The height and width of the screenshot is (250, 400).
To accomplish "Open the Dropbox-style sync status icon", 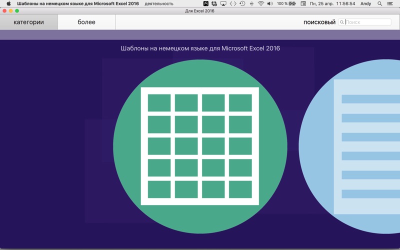I will point(214,3).
